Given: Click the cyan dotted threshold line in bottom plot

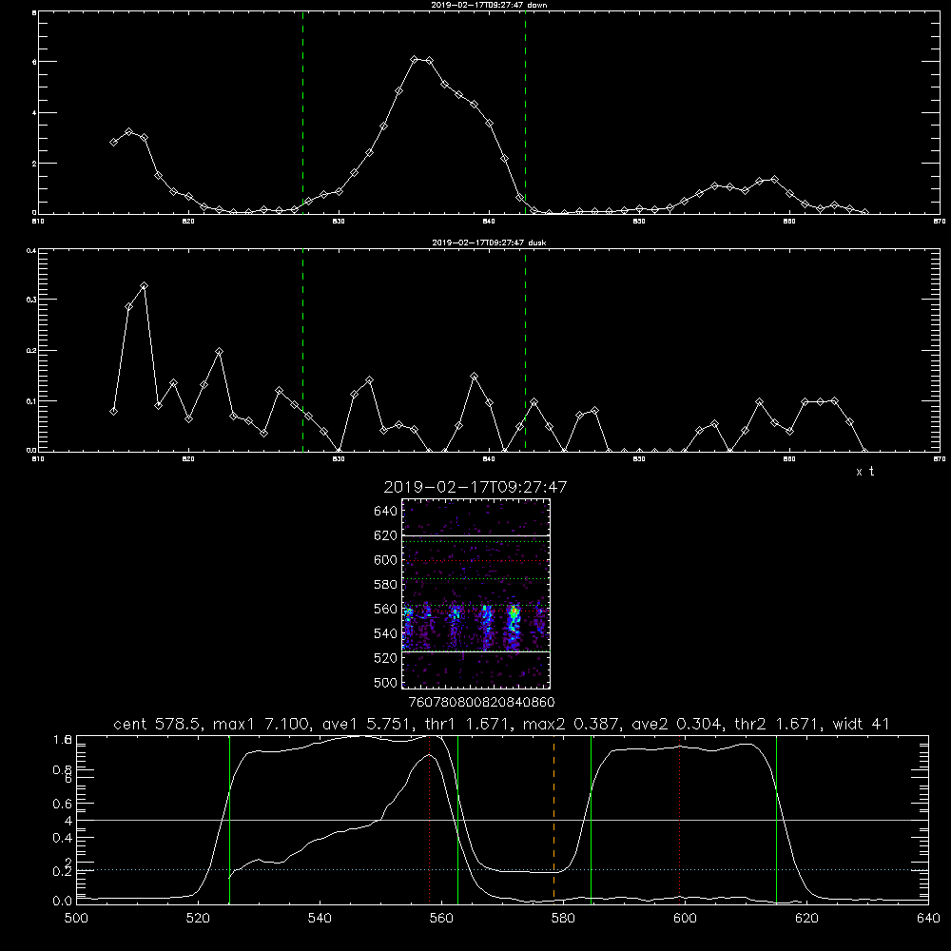Looking at the screenshot, I should tap(502, 870).
